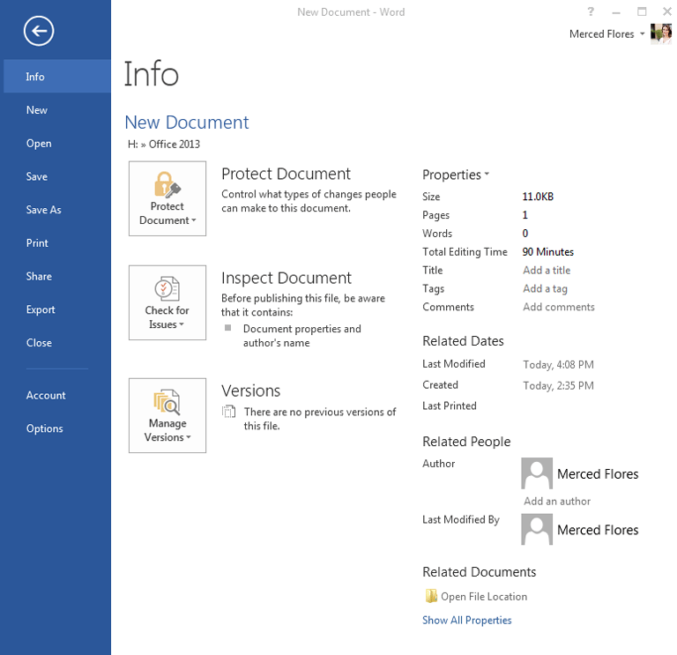Maximize the Word window
The image size is (677, 655).
[642, 11]
